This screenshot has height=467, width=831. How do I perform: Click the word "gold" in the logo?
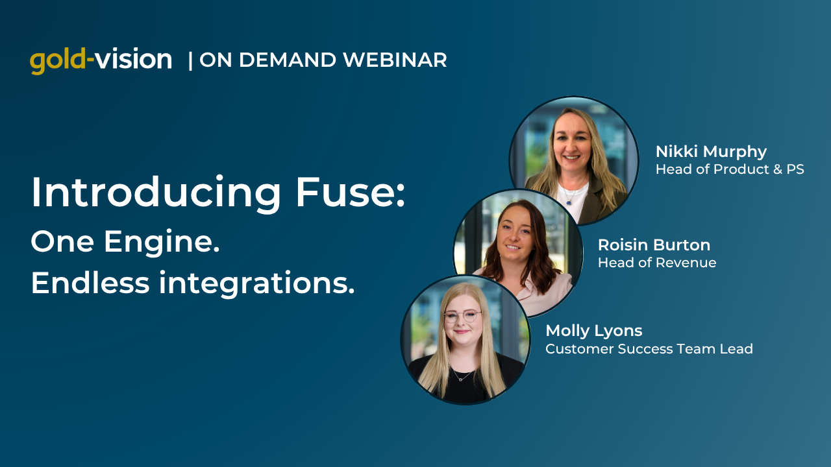click(57, 62)
